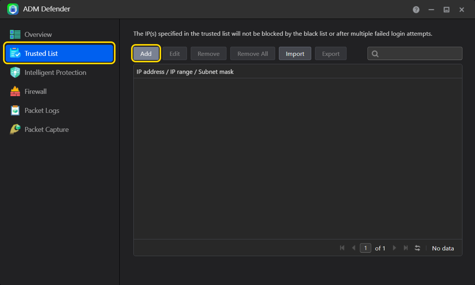Click into the search input field
The height and width of the screenshot is (285, 475).
click(x=420, y=54)
